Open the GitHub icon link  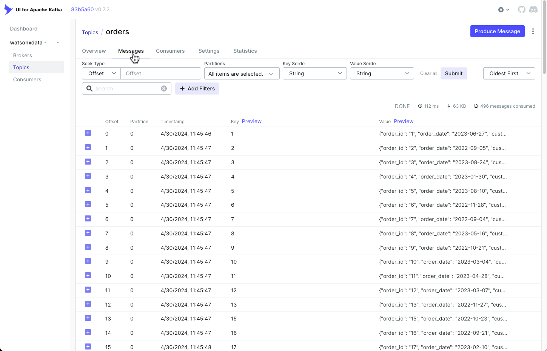(x=521, y=9)
